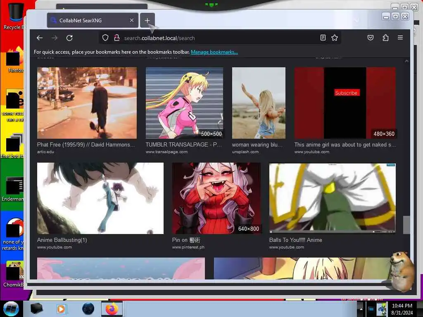Click the page scrollbar thumb
The height and width of the screenshot is (317, 423).
tap(406, 225)
